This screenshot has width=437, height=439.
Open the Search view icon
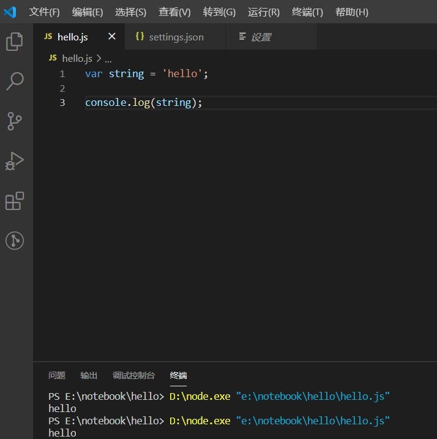(15, 81)
